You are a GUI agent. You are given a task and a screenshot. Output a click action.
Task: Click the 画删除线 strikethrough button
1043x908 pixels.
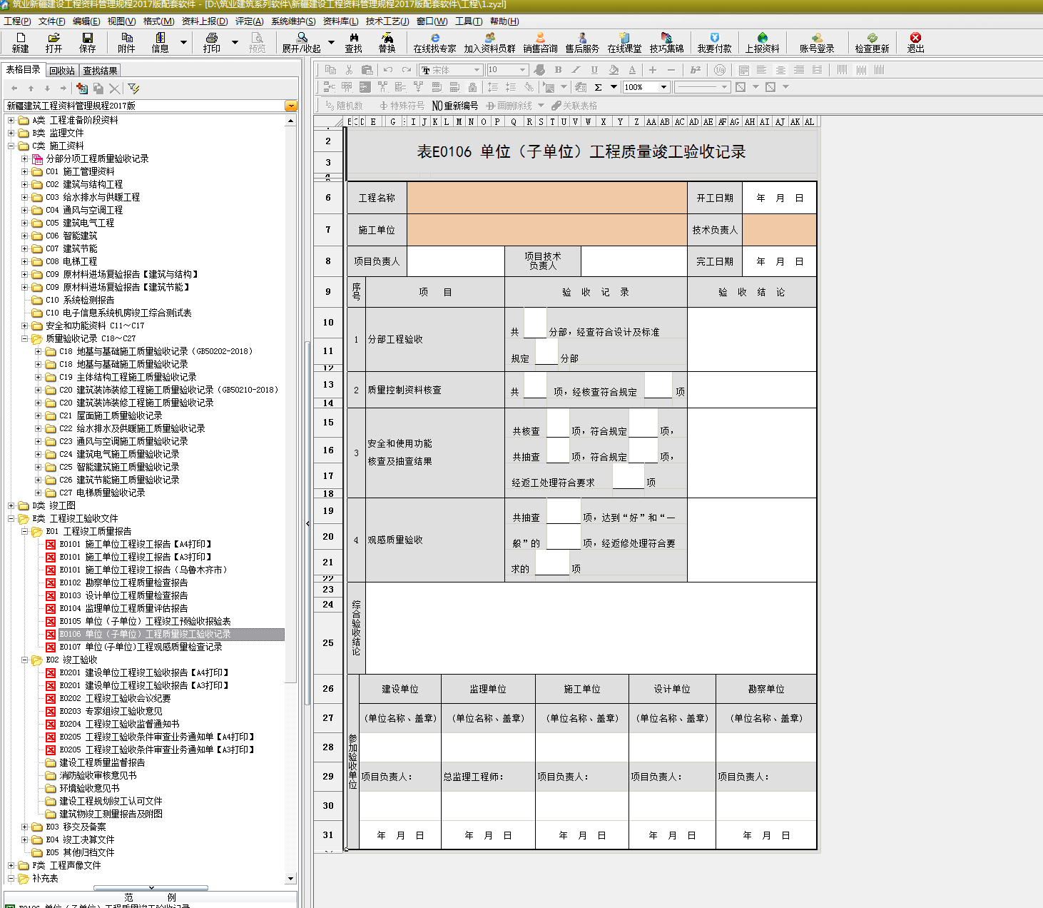[509, 106]
